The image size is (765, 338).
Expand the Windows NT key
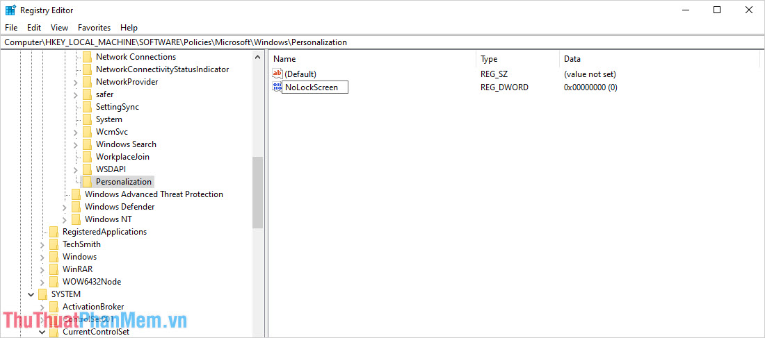[65, 219]
